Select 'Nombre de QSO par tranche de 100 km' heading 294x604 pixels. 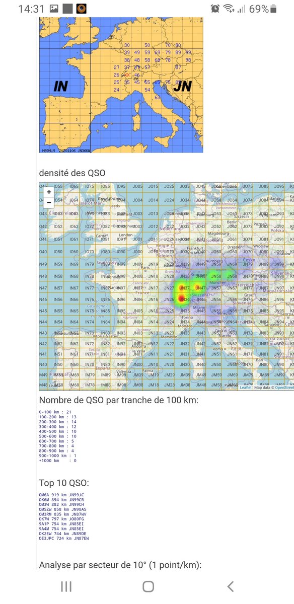[x=119, y=400]
